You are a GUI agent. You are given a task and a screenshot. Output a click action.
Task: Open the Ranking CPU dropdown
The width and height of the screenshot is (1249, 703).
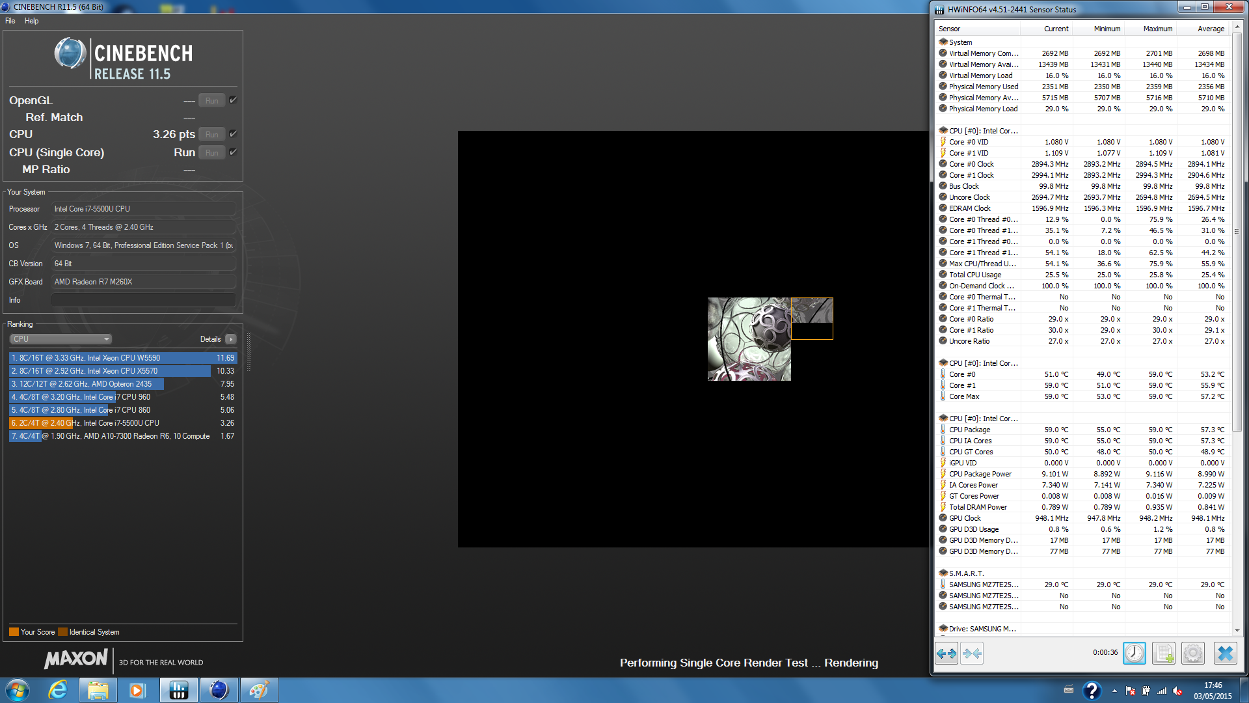click(x=60, y=339)
